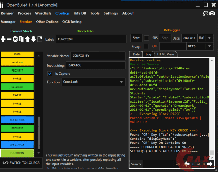The height and width of the screenshot is (172, 218).
Task: Click the Switch to LoliScript button
Action: tap(21, 163)
